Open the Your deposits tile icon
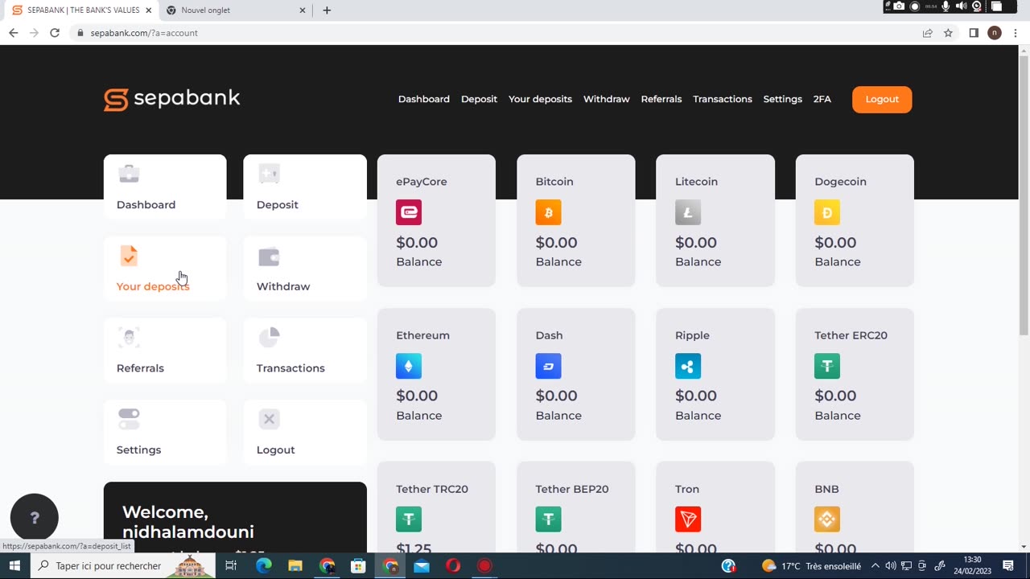The width and height of the screenshot is (1030, 579). point(129,256)
